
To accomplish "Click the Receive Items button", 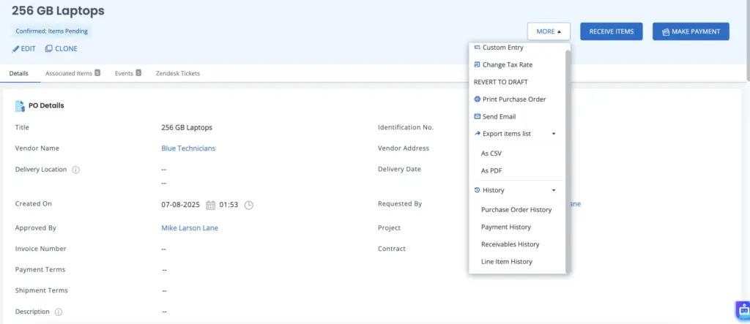I will (612, 31).
